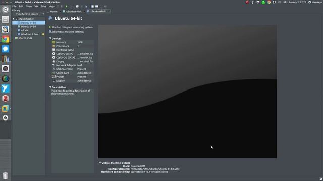The image size is (323, 181).
Task: Click the Show Library view toolbar icon
Action: (x=92, y=6)
